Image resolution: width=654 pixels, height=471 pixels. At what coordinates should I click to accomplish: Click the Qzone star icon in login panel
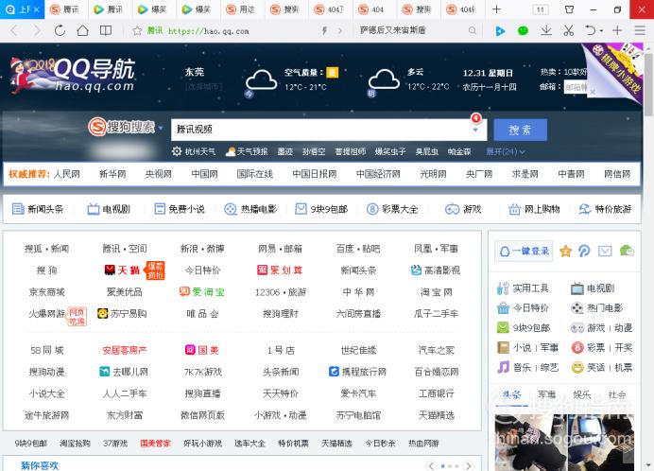565,251
